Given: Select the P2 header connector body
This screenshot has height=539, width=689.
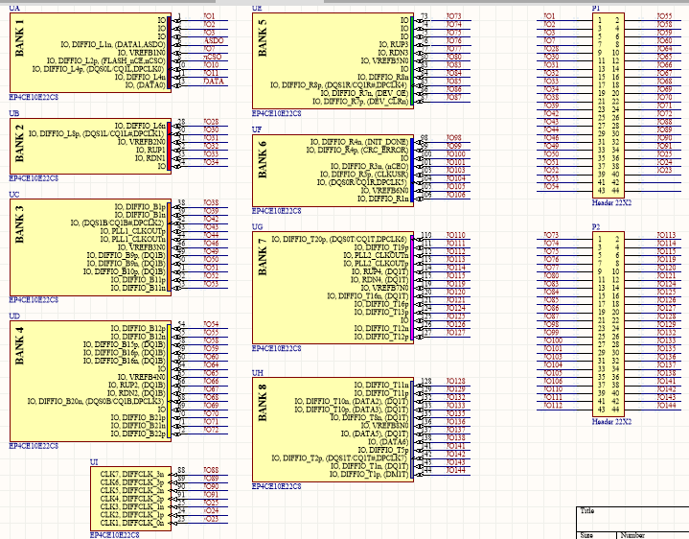Looking at the screenshot, I should pos(609,322).
